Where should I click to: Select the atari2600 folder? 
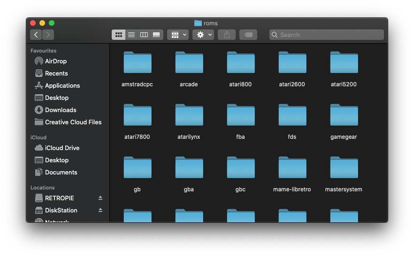[x=292, y=63]
